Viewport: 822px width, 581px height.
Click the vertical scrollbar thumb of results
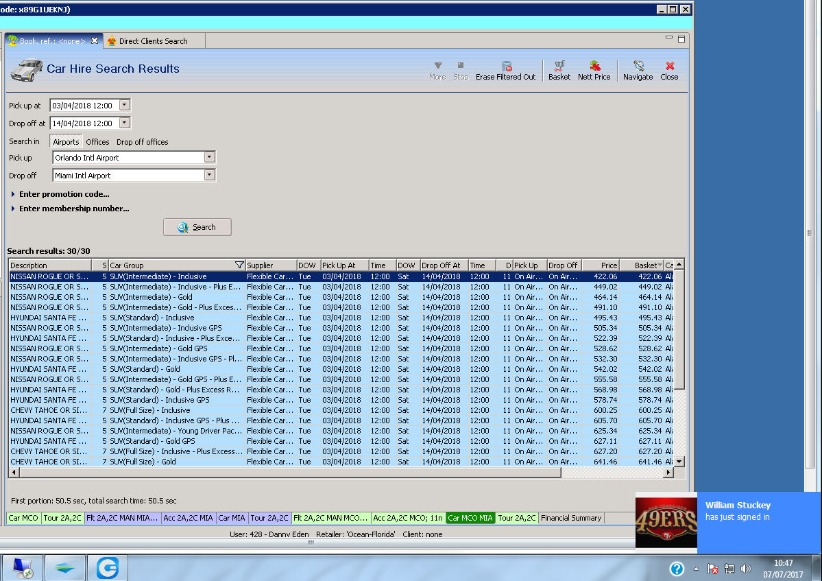(679, 329)
